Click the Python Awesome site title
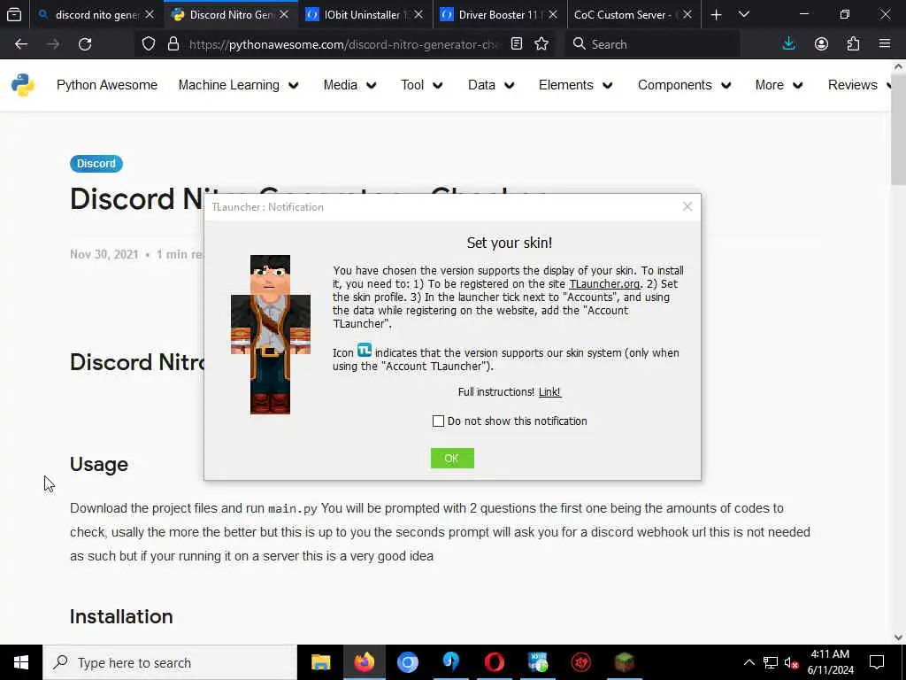 [x=107, y=85]
